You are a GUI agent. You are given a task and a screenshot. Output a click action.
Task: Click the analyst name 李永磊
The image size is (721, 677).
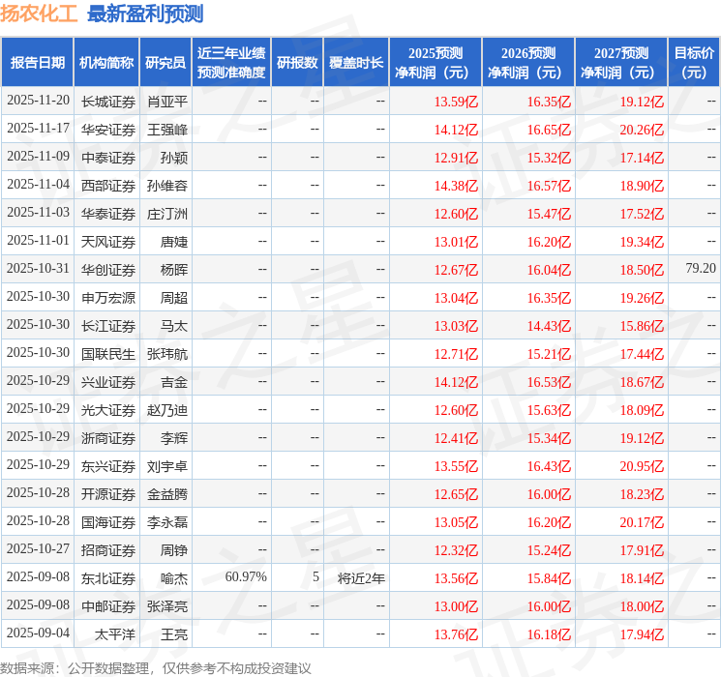point(167,522)
